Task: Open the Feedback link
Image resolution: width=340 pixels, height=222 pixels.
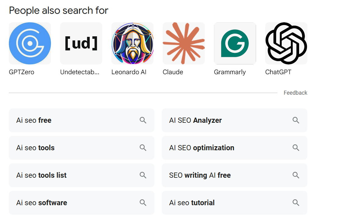Action: [x=295, y=93]
